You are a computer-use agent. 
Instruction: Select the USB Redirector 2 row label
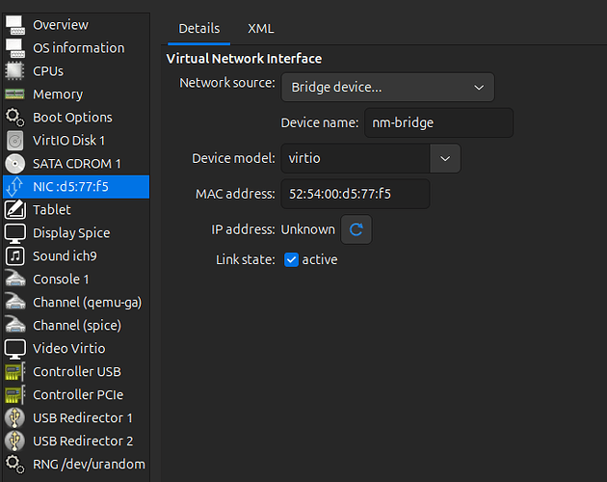83,441
